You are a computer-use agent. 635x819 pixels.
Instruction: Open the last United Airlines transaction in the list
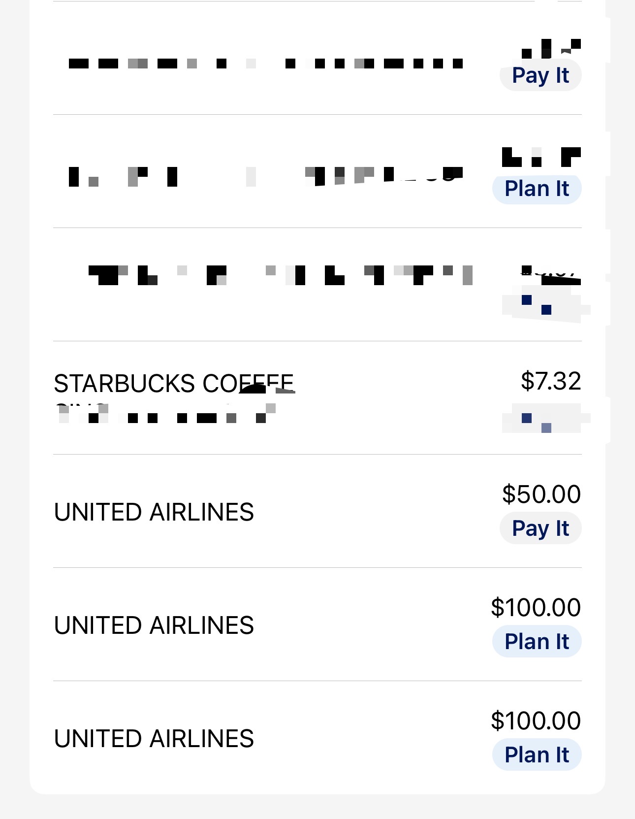click(x=317, y=738)
